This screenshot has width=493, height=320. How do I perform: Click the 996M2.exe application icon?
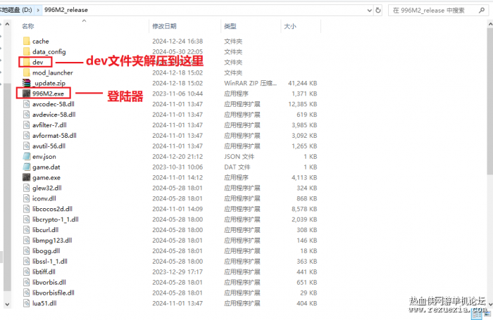pos(27,94)
